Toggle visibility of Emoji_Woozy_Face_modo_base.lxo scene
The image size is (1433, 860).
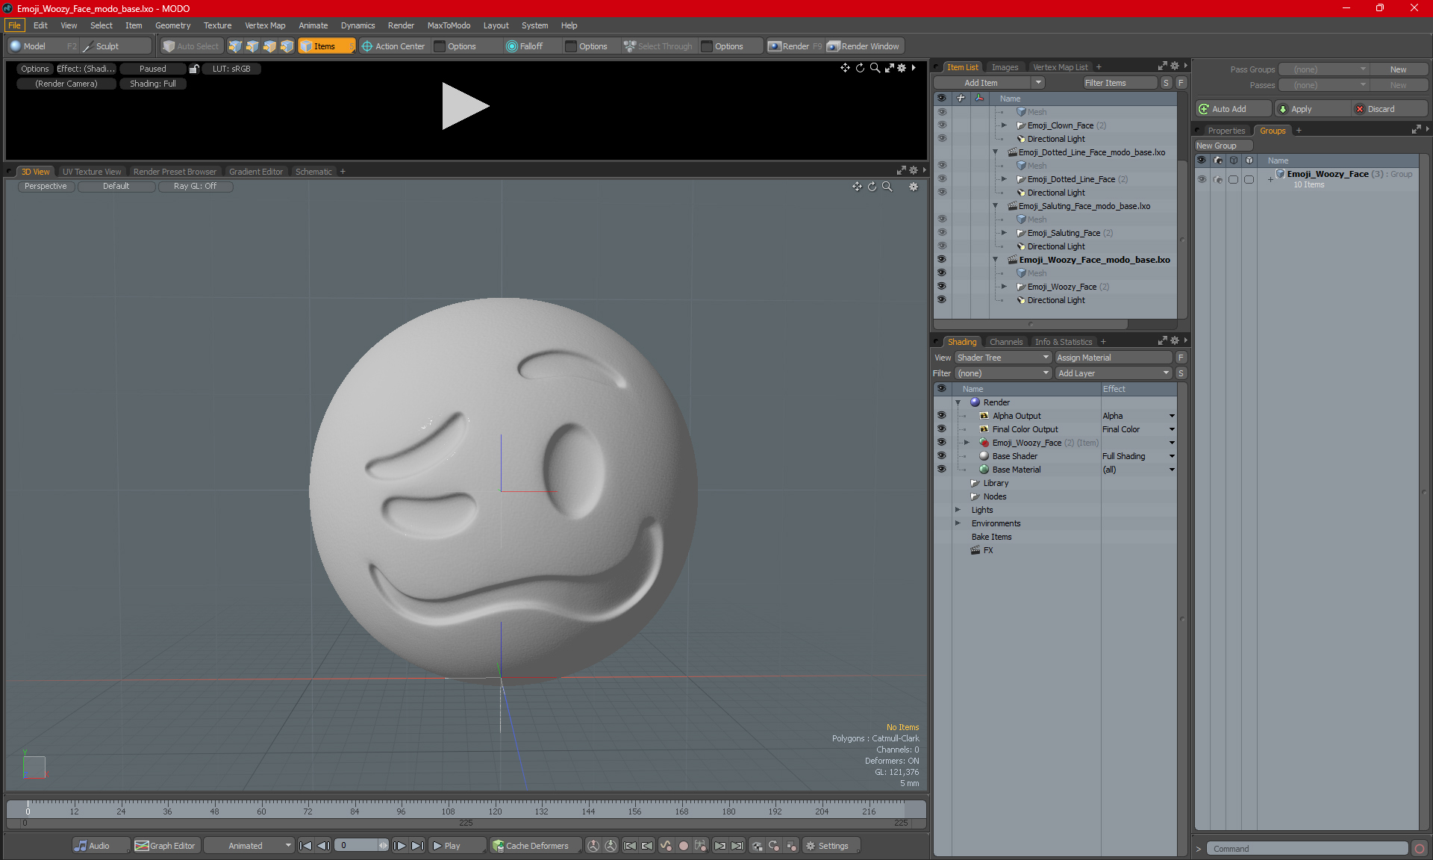[x=941, y=260]
